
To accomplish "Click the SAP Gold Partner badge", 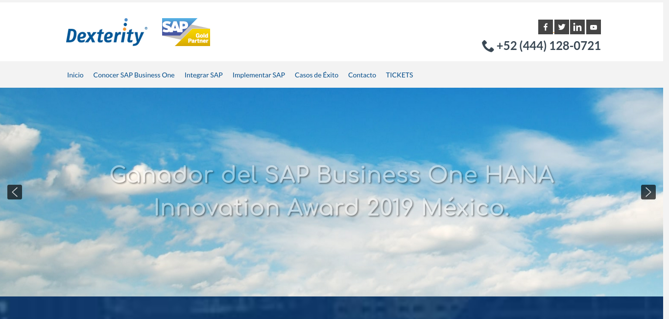I will click(x=186, y=32).
